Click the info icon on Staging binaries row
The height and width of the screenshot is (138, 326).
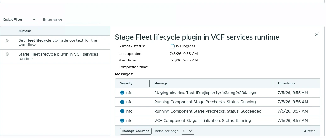(122, 93)
